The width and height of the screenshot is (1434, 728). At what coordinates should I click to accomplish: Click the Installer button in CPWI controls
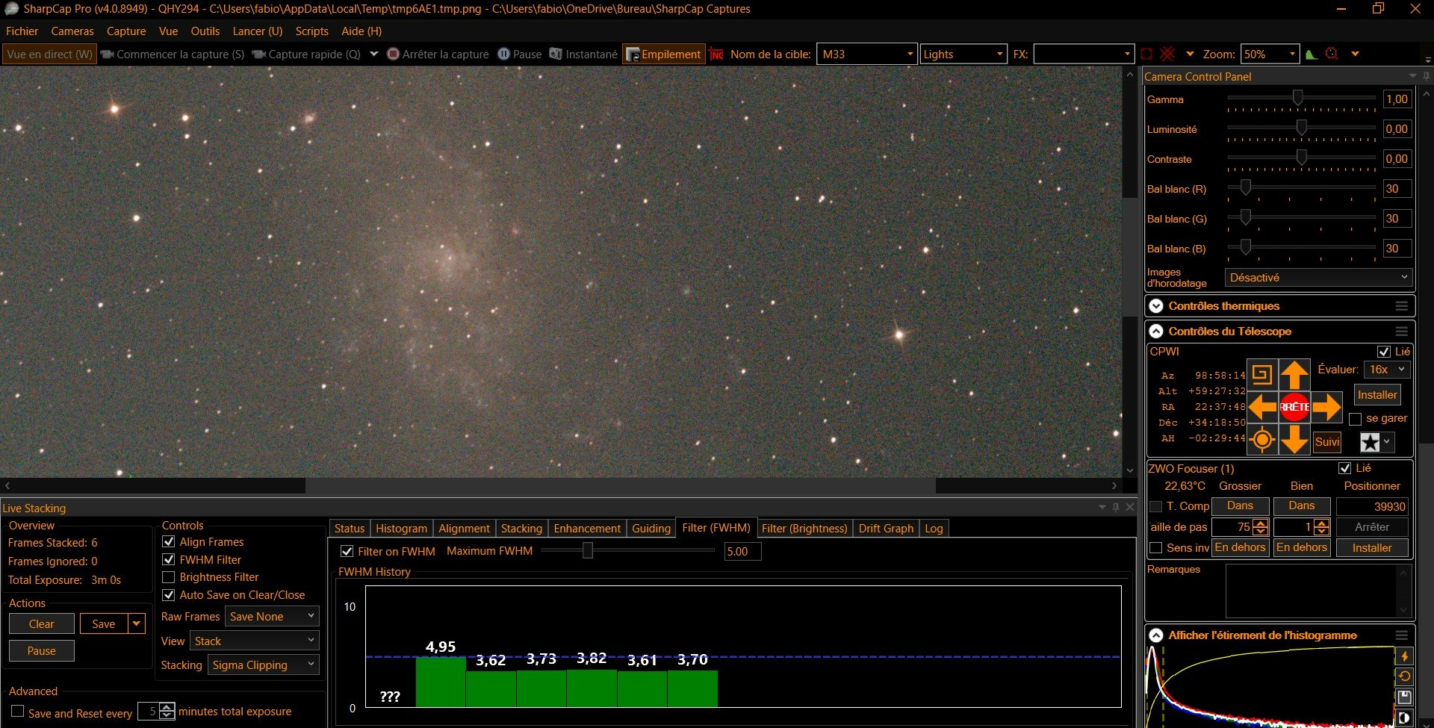(x=1377, y=395)
